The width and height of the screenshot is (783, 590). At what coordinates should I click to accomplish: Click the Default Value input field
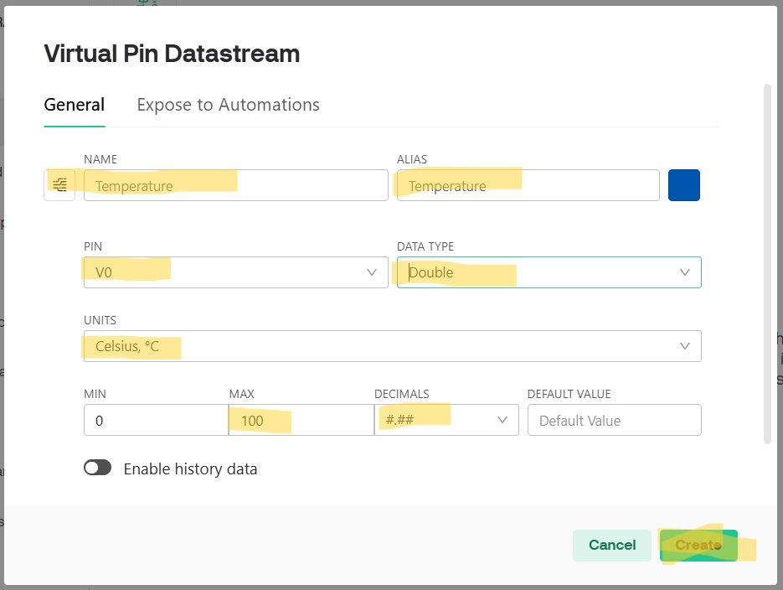click(614, 420)
